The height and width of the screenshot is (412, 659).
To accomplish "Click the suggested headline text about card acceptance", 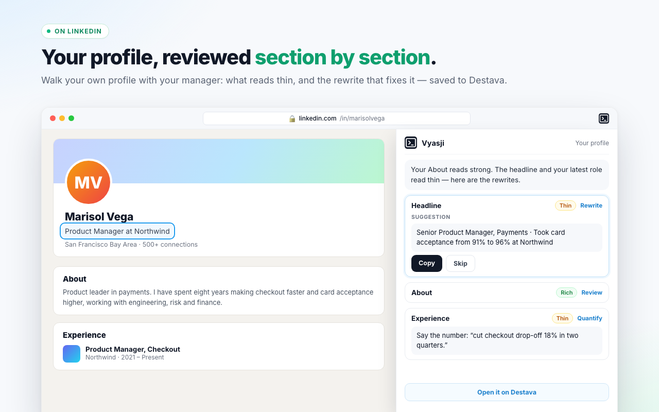I will pos(507,237).
